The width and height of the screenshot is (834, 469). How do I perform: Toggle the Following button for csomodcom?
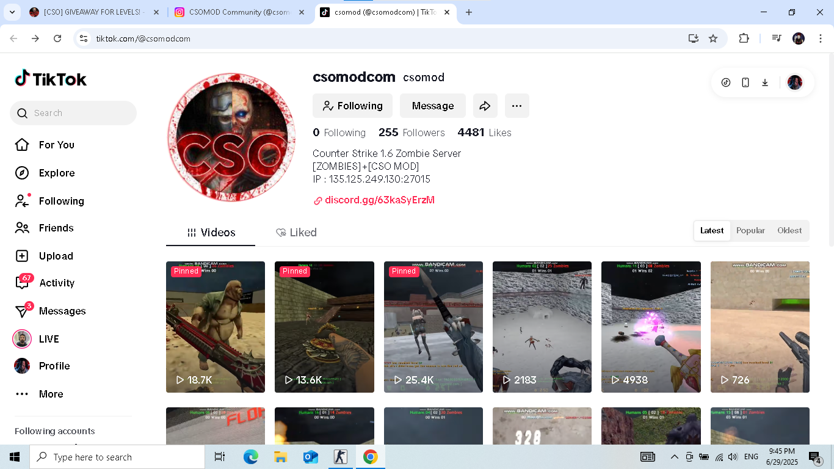pos(352,106)
